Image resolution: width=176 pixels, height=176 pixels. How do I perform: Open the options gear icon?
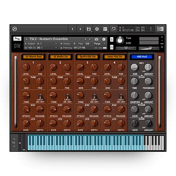(x=97, y=29)
